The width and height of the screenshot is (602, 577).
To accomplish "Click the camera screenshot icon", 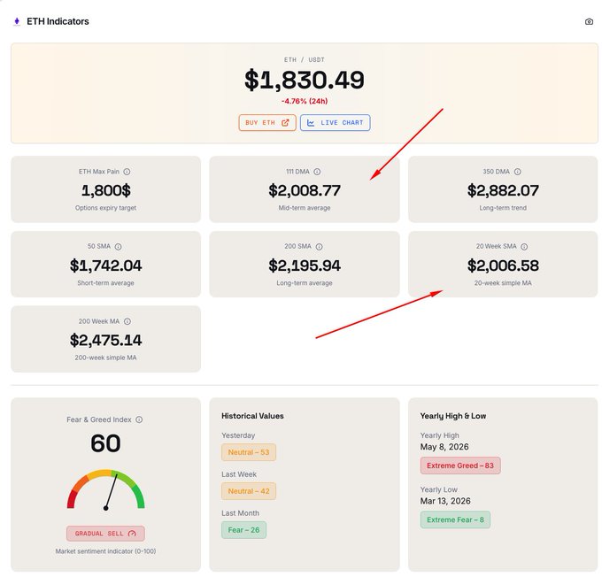I will pos(589,22).
